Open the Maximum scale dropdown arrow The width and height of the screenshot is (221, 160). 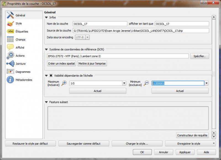pos(124,83)
